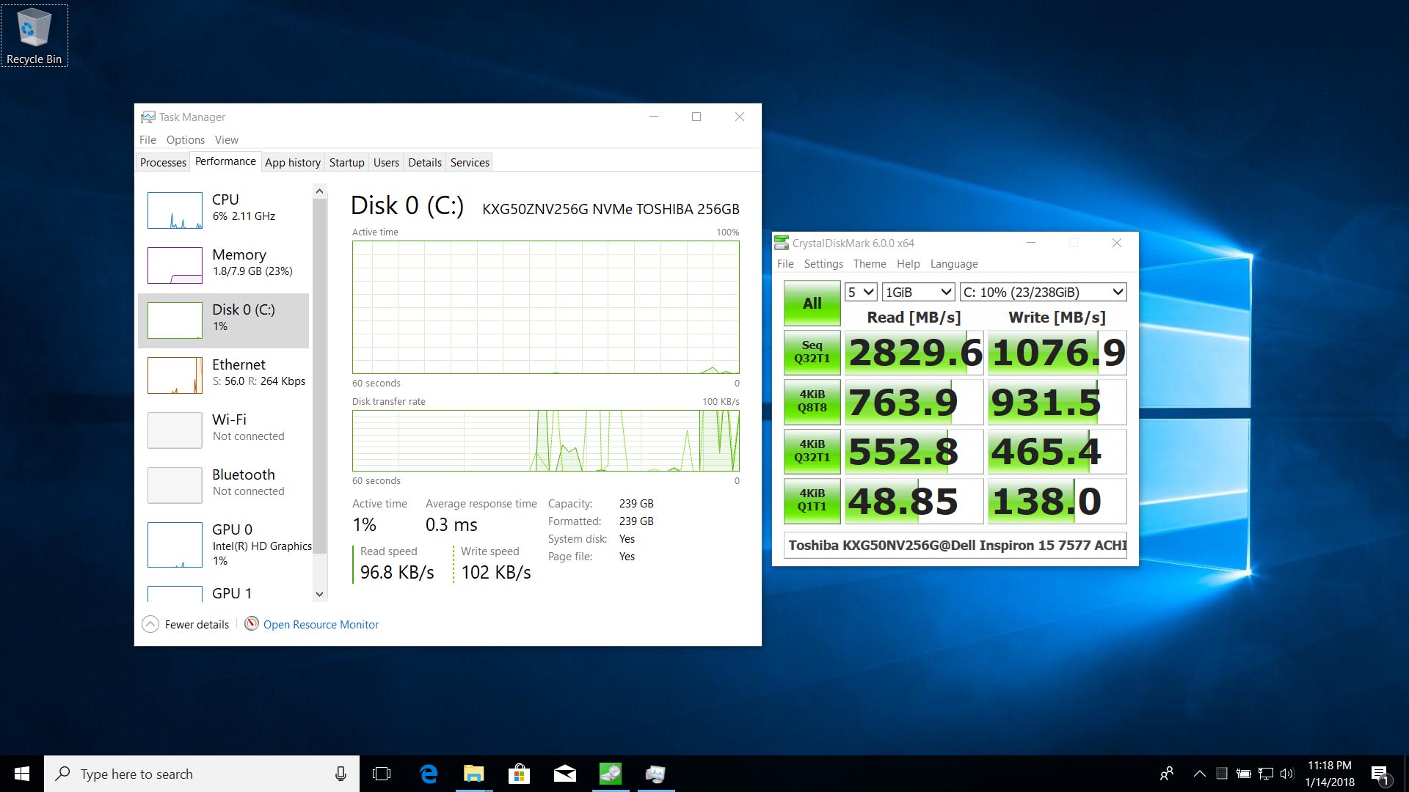This screenshot has width=1409, height=792.
Task: Open Task Manager View menu
Action: (x=226, y=139)
